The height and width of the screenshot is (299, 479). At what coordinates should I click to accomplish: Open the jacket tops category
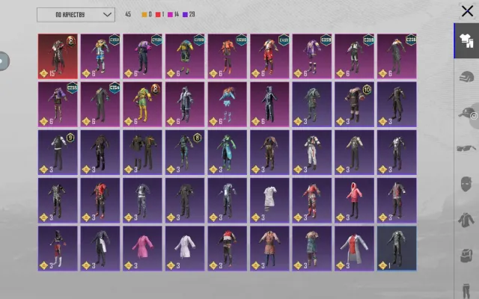click(x=466, y=220)
